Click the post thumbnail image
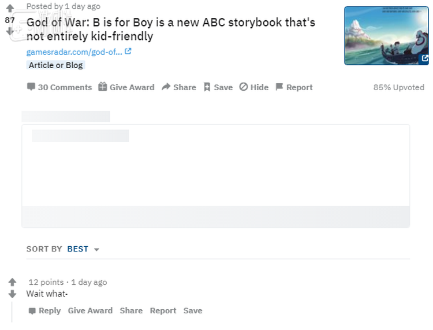This screenshot has width=433, height=330. (387, 35)
